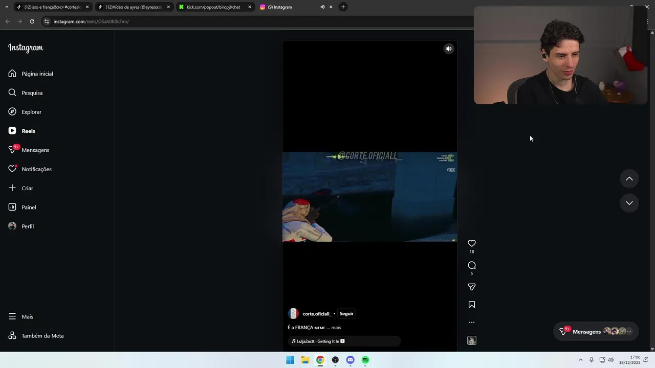Open the Windows notification center bell
This screenshot has height=368, width=655.
point(646,360)
